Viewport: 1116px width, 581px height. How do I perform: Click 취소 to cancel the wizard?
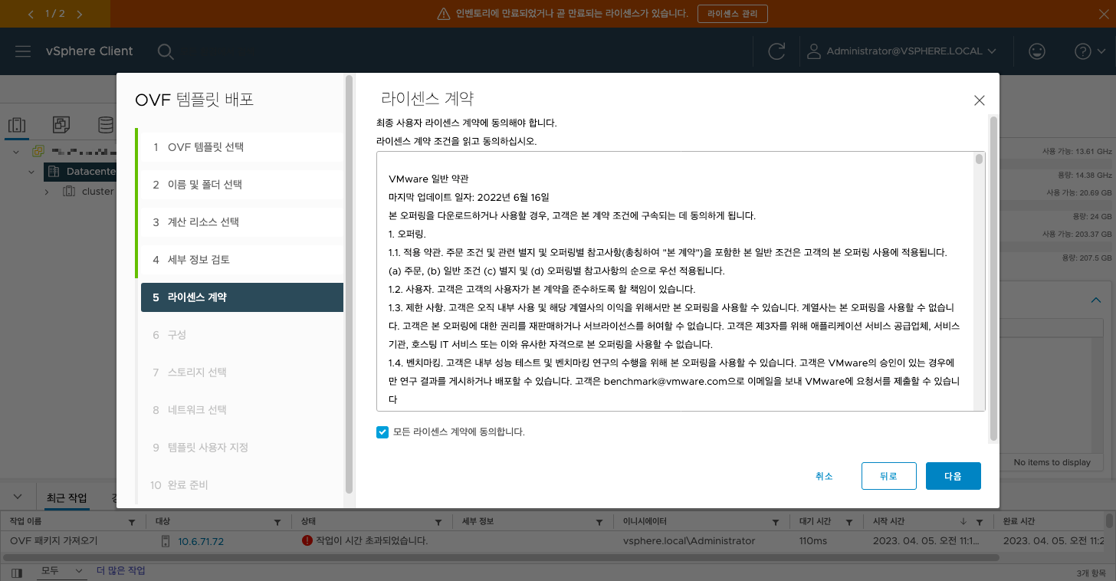click(824, 476)
